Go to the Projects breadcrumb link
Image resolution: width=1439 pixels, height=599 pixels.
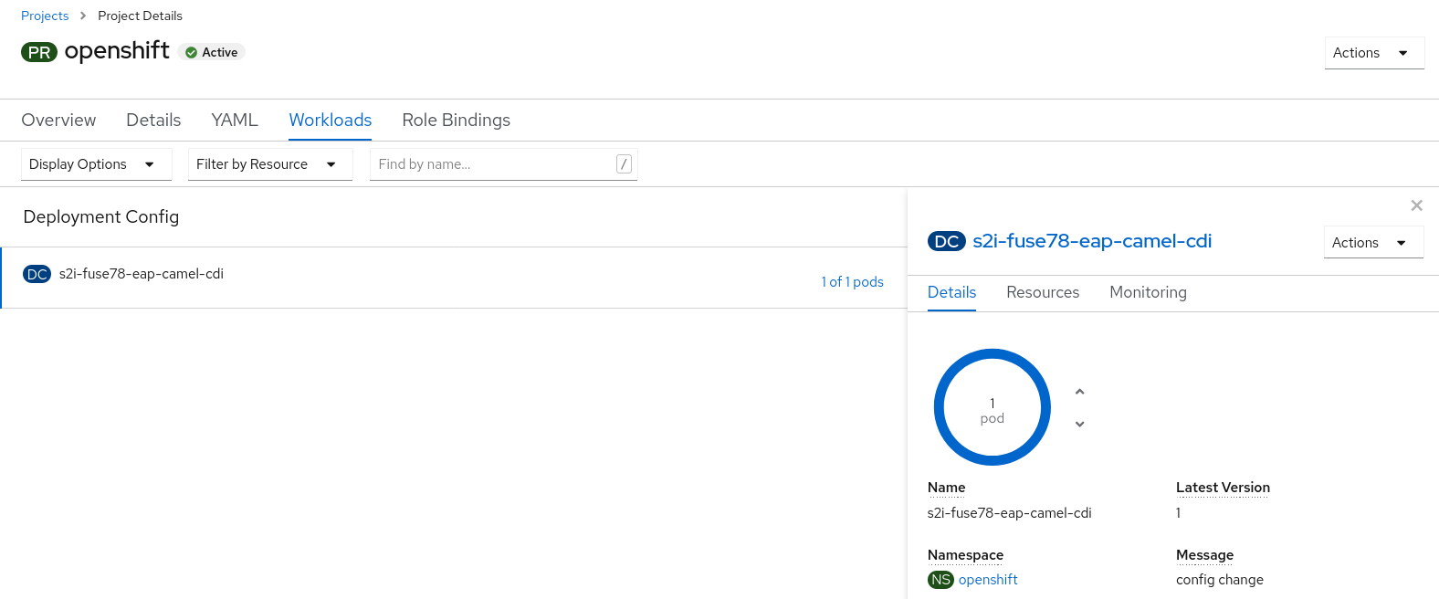point(45,16)
